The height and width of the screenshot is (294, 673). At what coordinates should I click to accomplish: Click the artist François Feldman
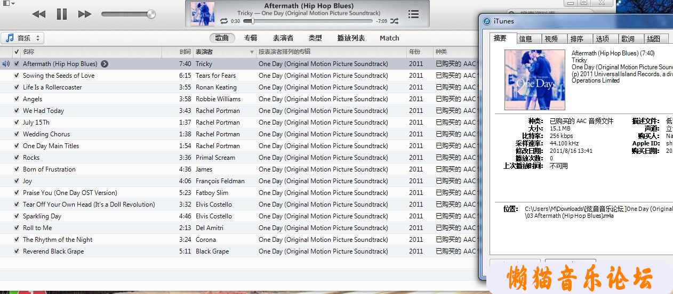[220, 181]
